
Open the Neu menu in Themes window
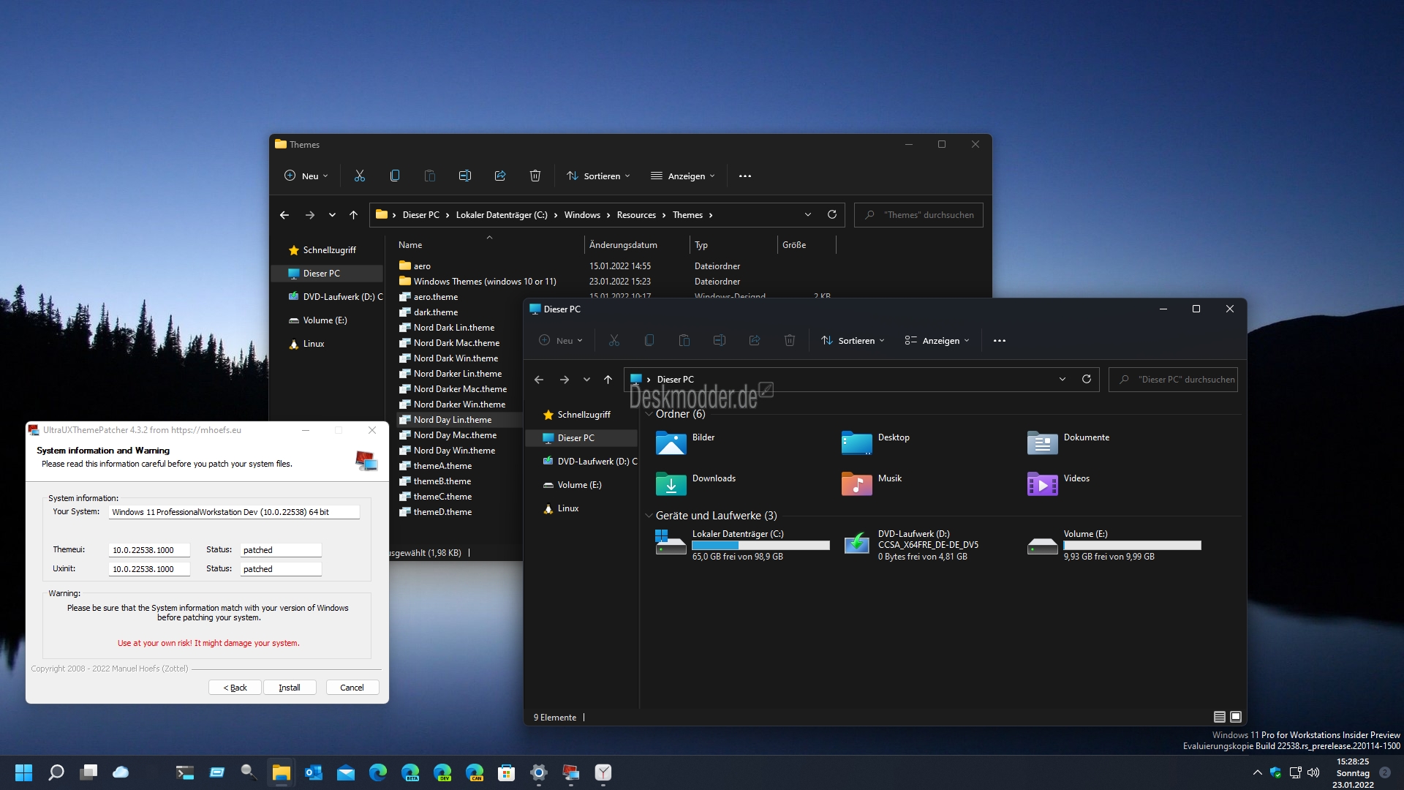tap(306, 176)
